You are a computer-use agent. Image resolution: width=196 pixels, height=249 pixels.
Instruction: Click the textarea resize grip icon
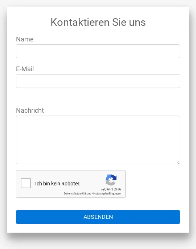(178, 162)
